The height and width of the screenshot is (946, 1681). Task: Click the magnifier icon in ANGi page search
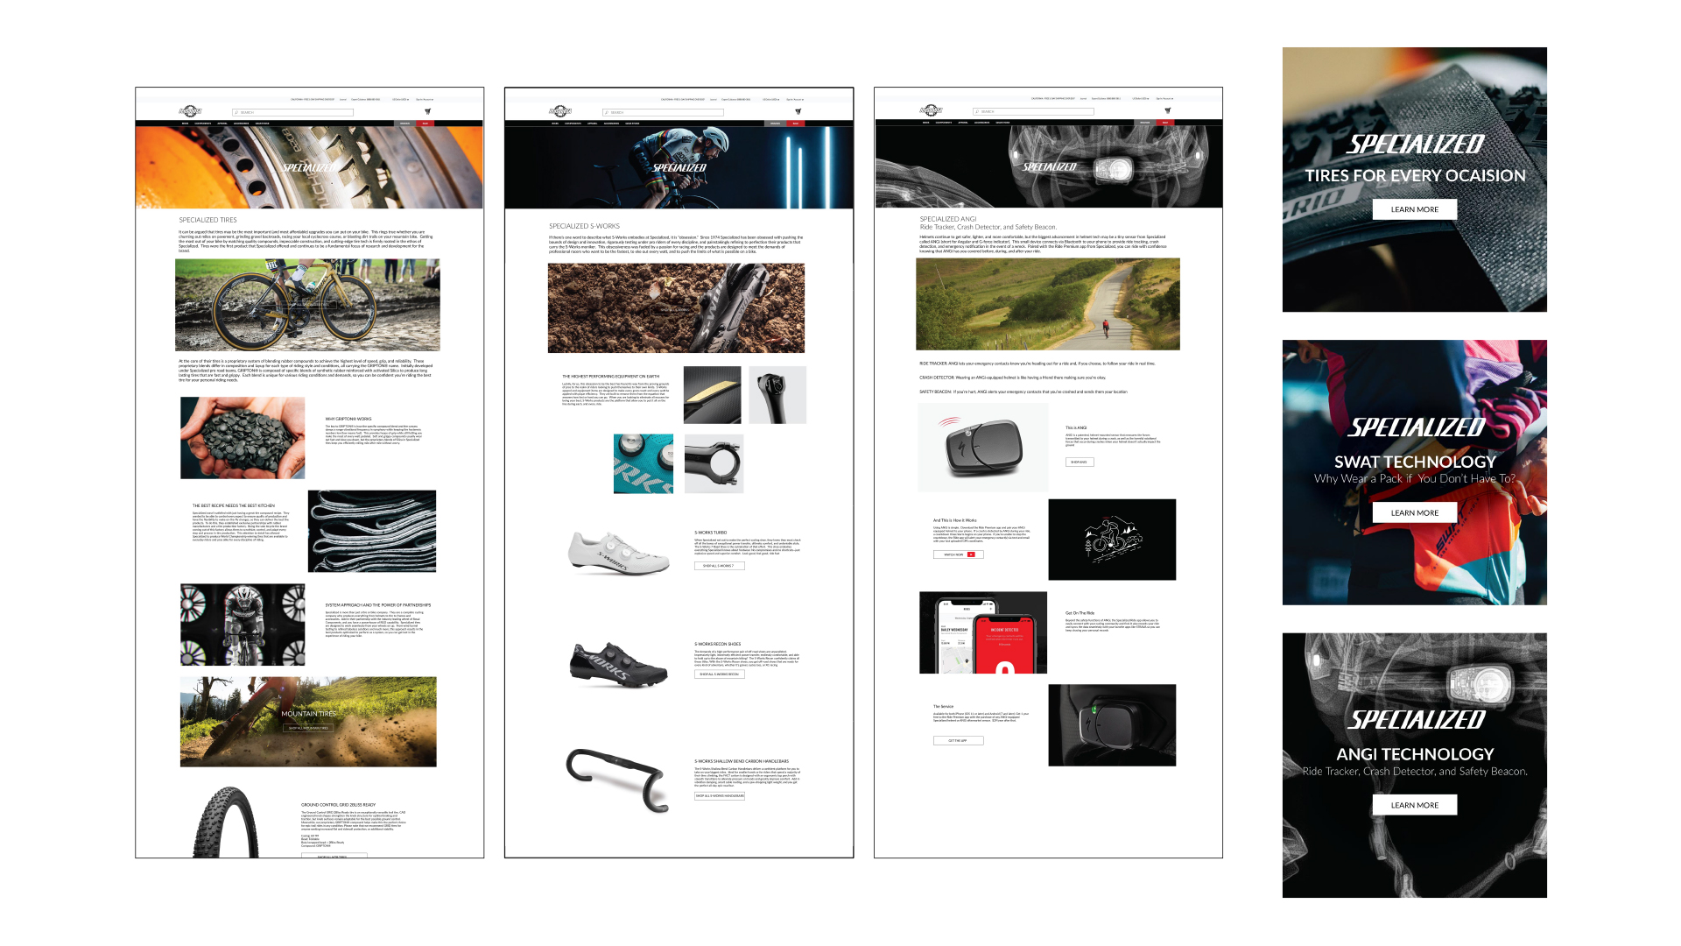977,111
